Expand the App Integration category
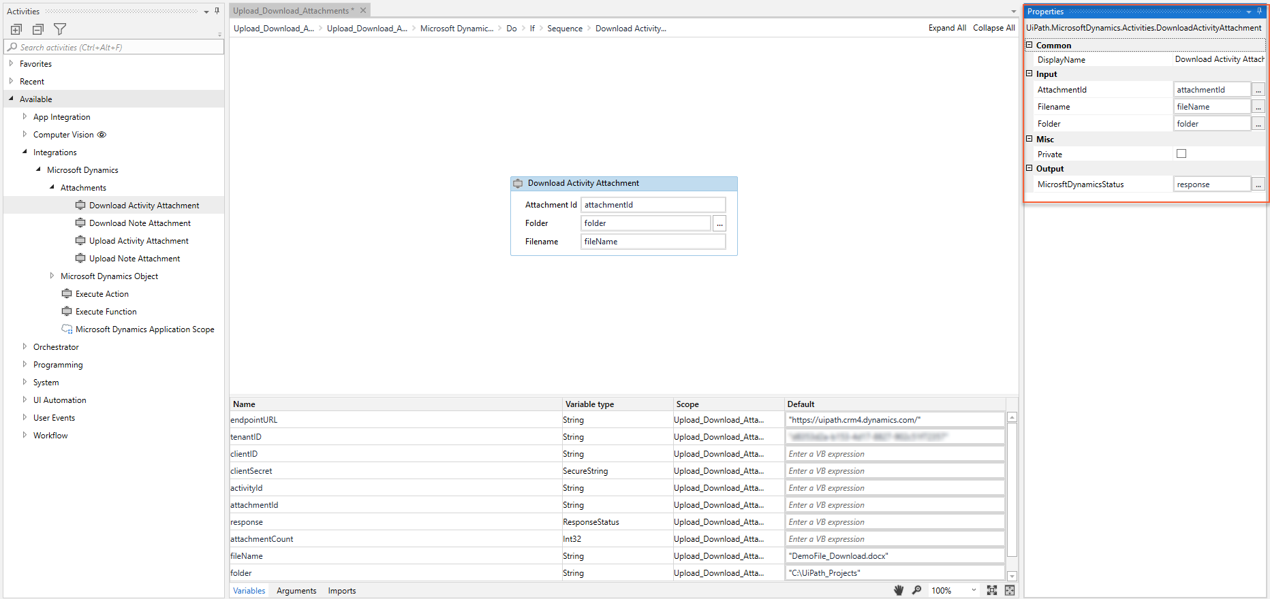 pos(25,116)
